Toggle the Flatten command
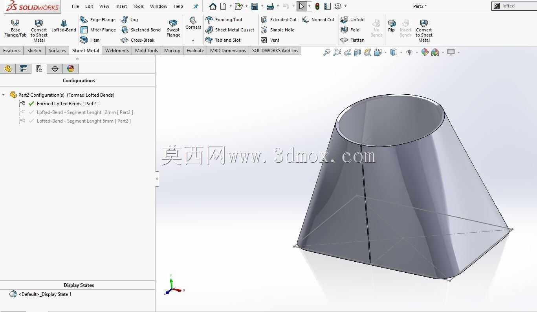 [353, 40]
